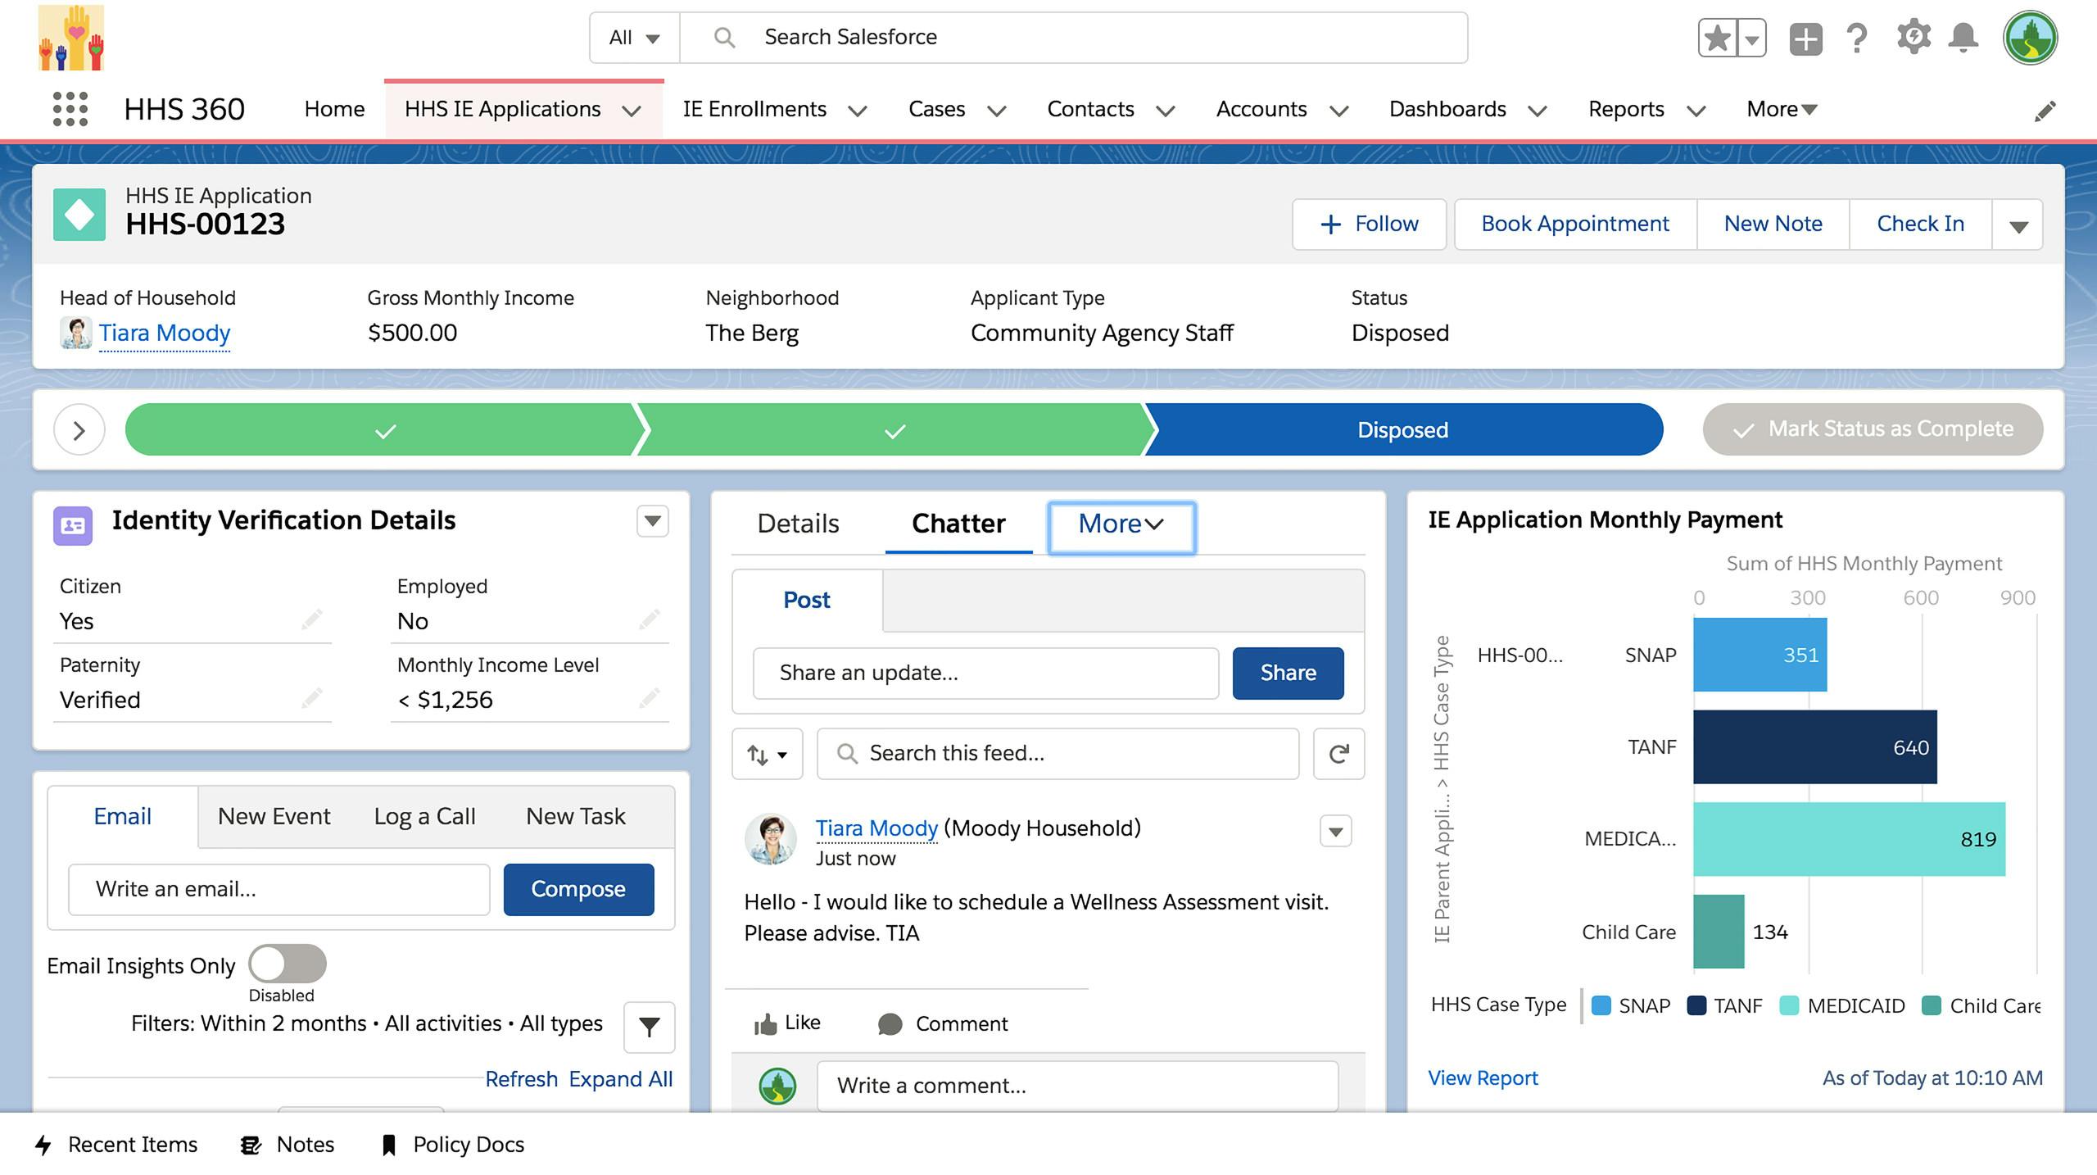The image size is (2097, 1175).
Task: Toggle the Citizen verified status edit toggle
Action: (x=313, y=619)
